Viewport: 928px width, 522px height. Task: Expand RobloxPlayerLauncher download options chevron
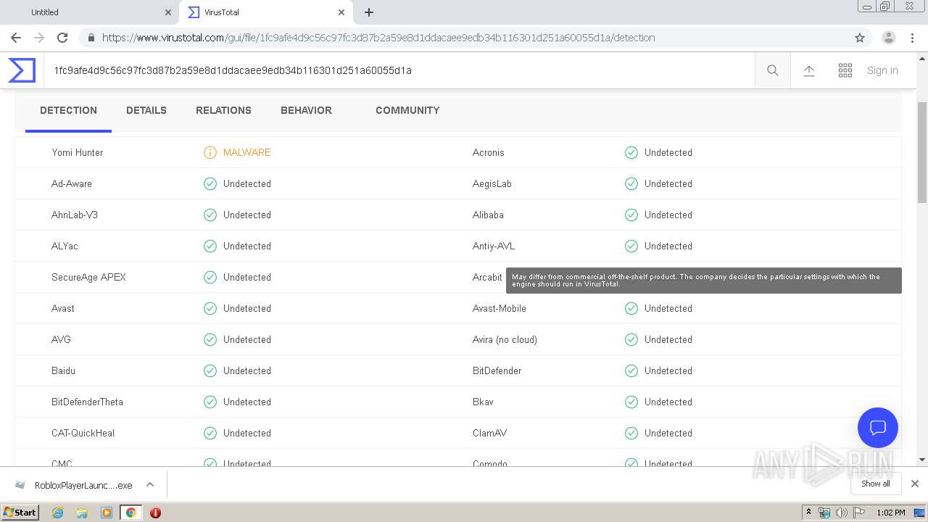(150, 484)
